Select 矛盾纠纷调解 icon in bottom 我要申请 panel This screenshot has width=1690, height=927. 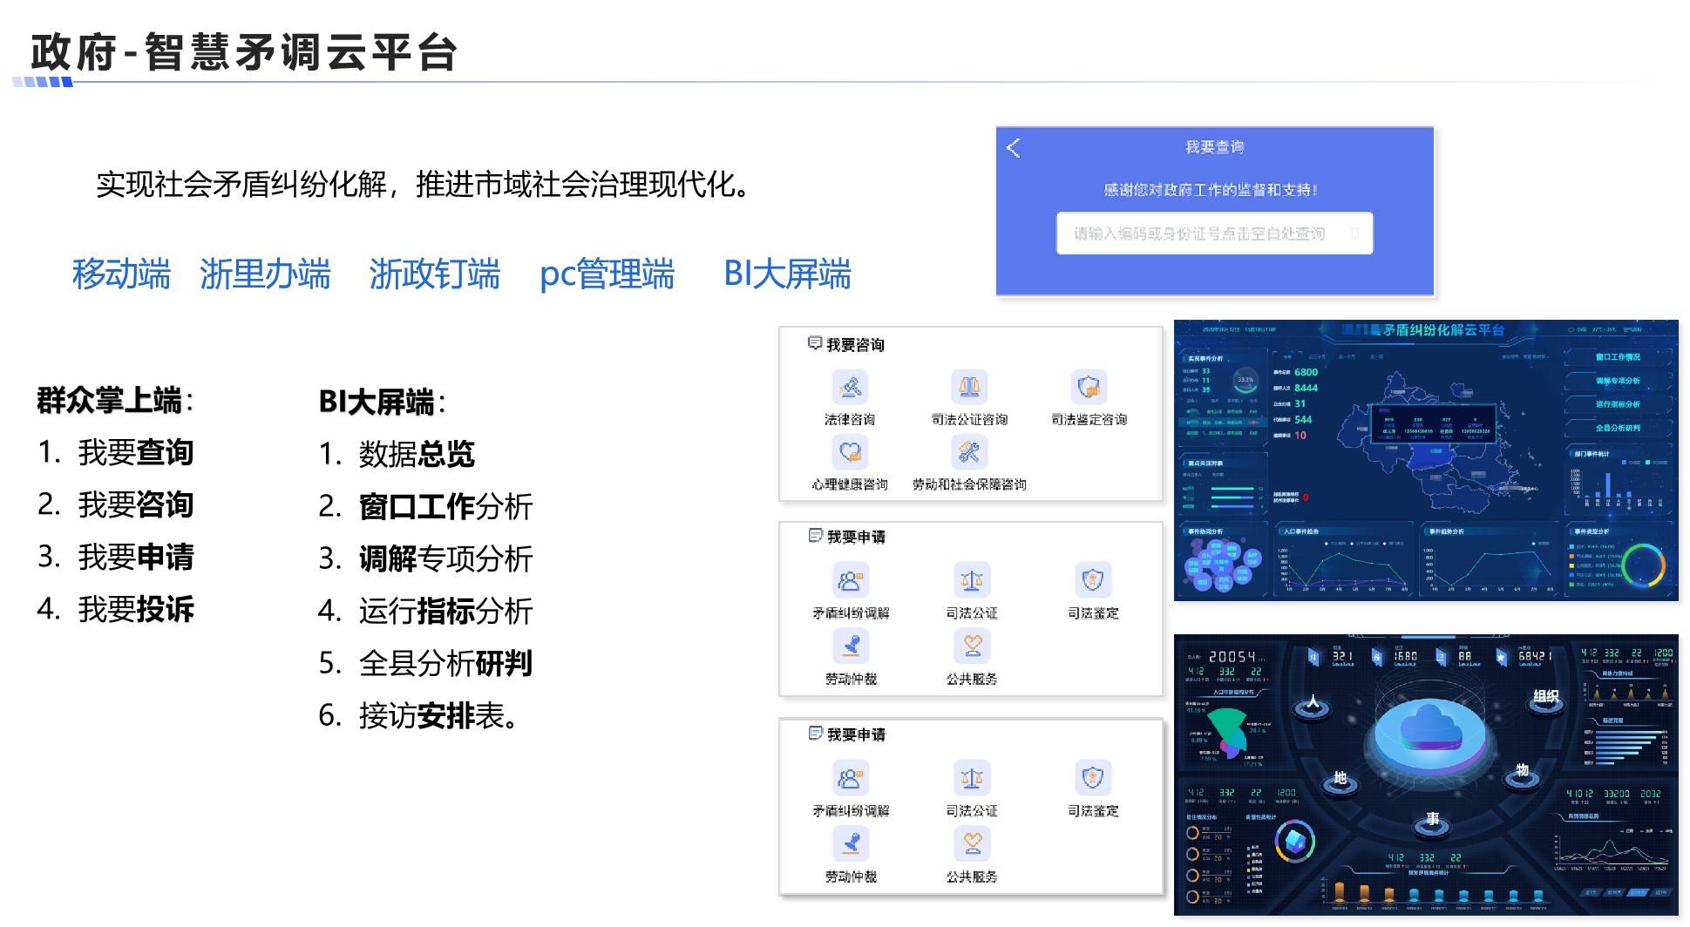850,778
